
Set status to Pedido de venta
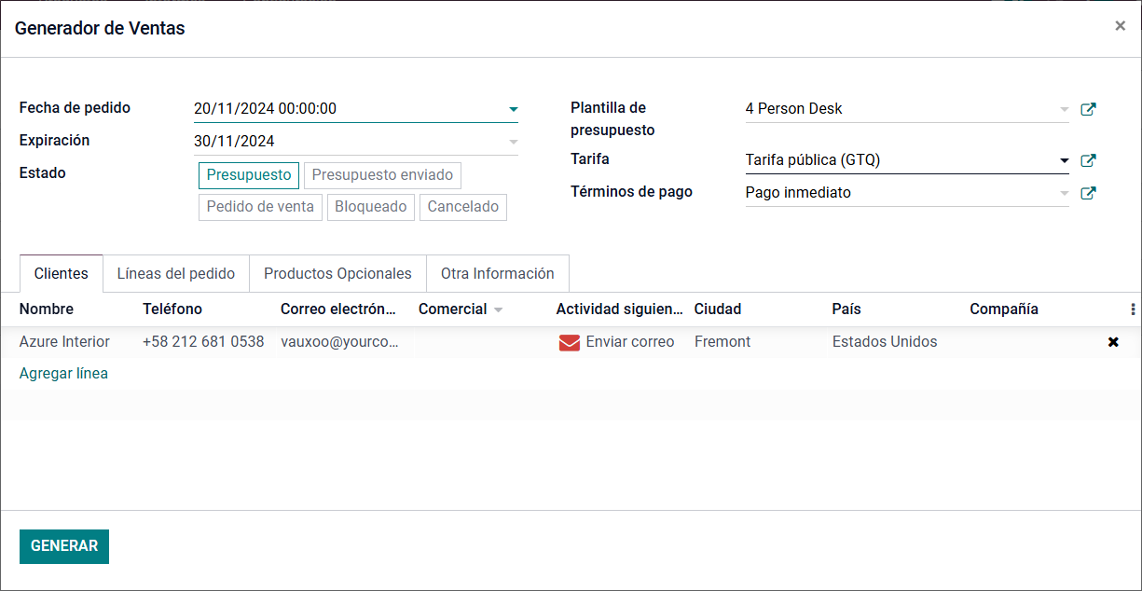click(260, 207)
